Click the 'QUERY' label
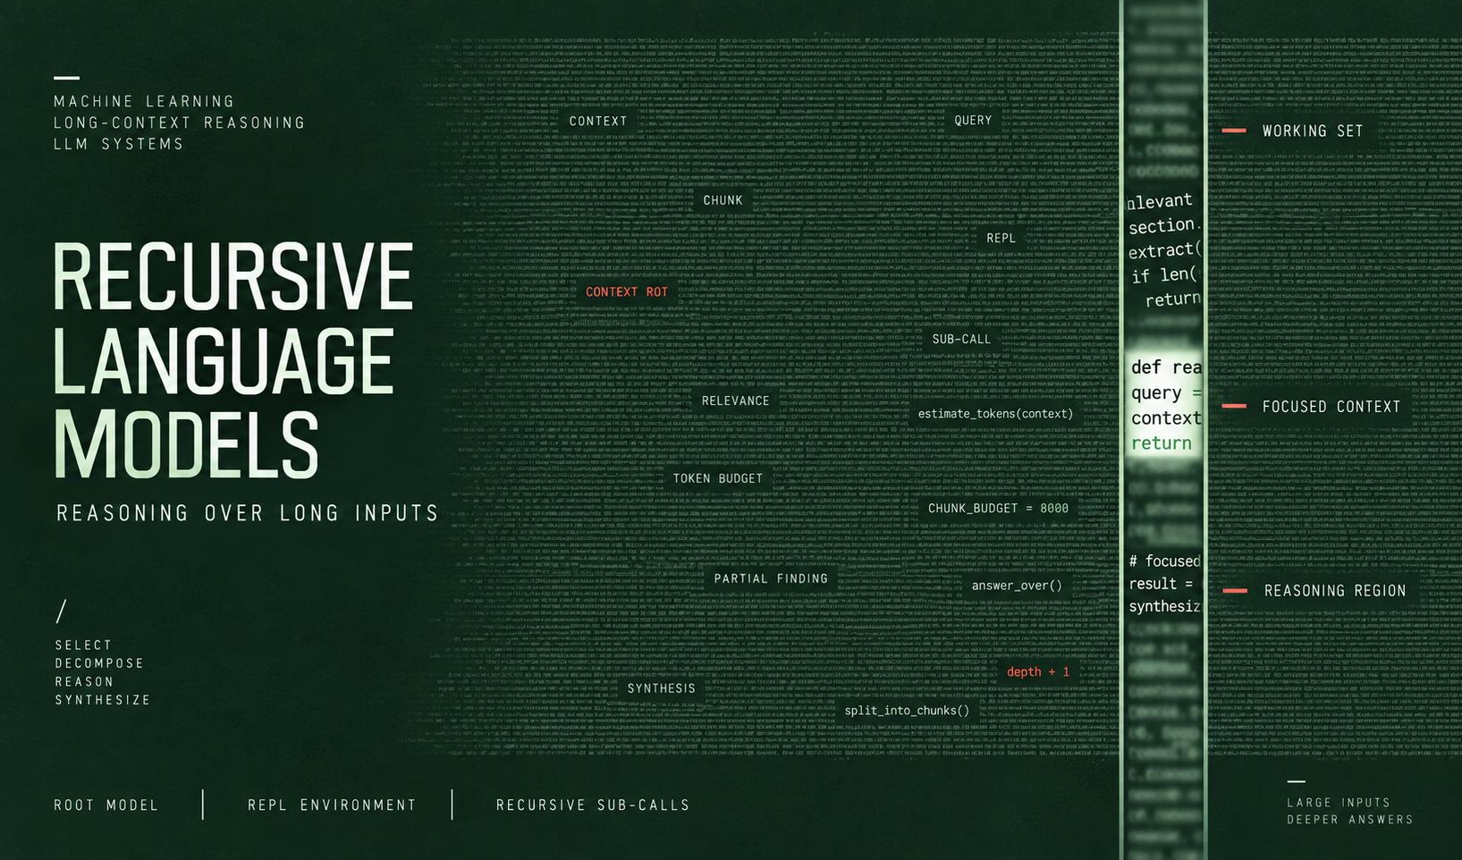 click(x=973, y=121)
